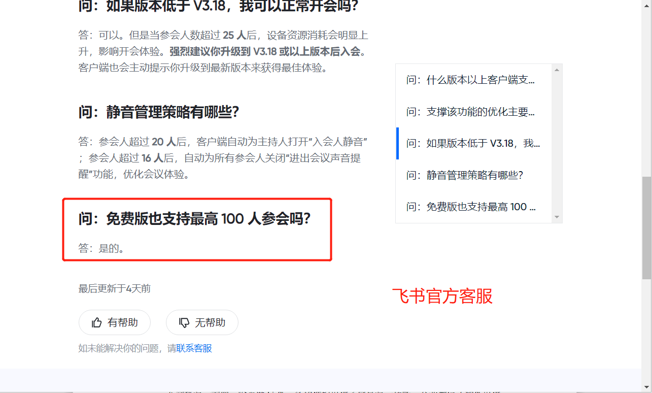Click the bold 强烈建议你升级到 V3.18 sentence
652x393 pixels.
point(265,52)
